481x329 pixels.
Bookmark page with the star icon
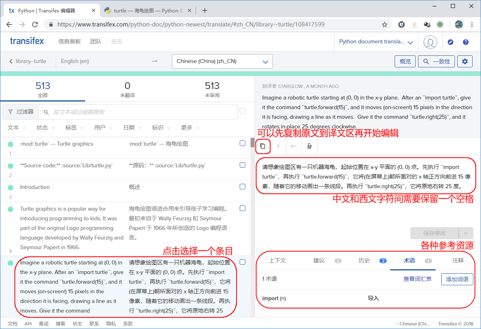pos(384,24)
